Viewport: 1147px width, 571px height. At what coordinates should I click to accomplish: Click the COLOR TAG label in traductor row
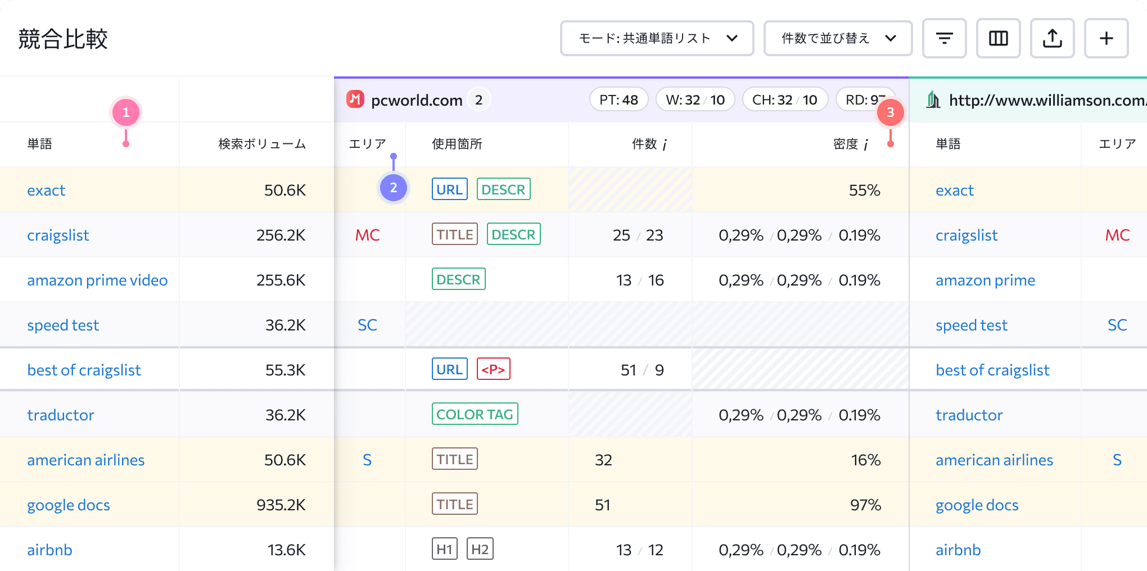[x=475, y=414]
